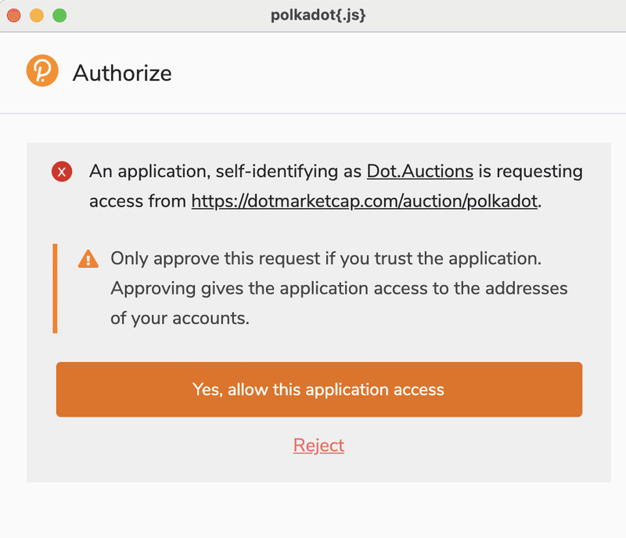Click the red X error icon

coord(62,172)
